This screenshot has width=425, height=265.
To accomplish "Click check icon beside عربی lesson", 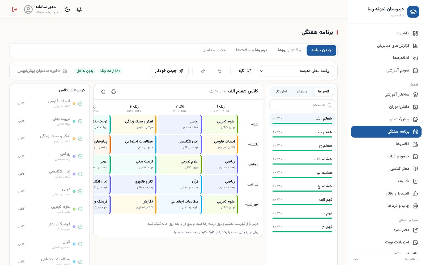I will (80, 191).
